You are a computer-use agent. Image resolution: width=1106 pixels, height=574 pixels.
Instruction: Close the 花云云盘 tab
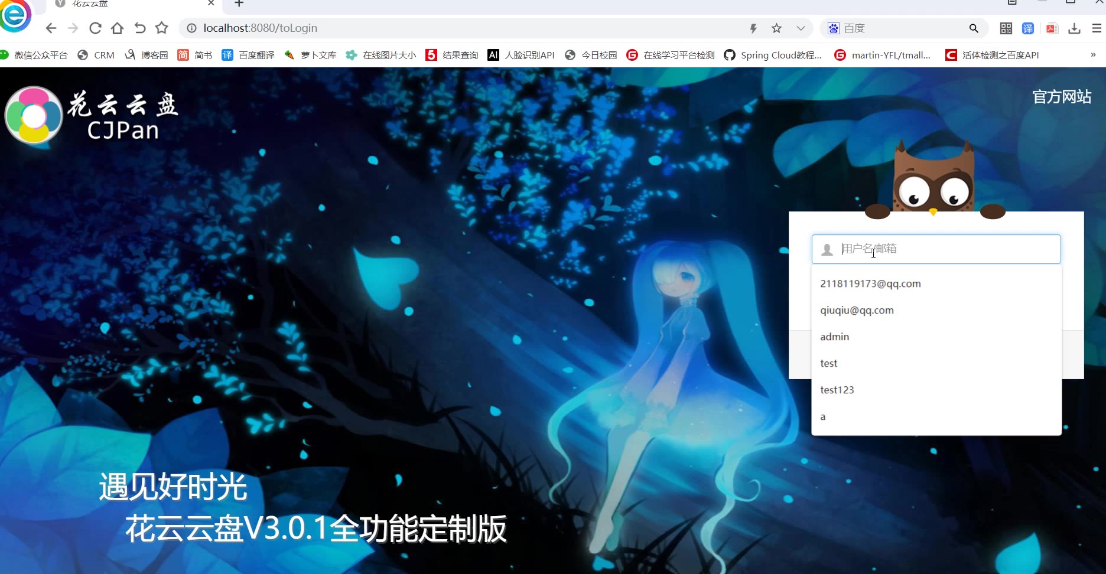click(x=211, y=4)
